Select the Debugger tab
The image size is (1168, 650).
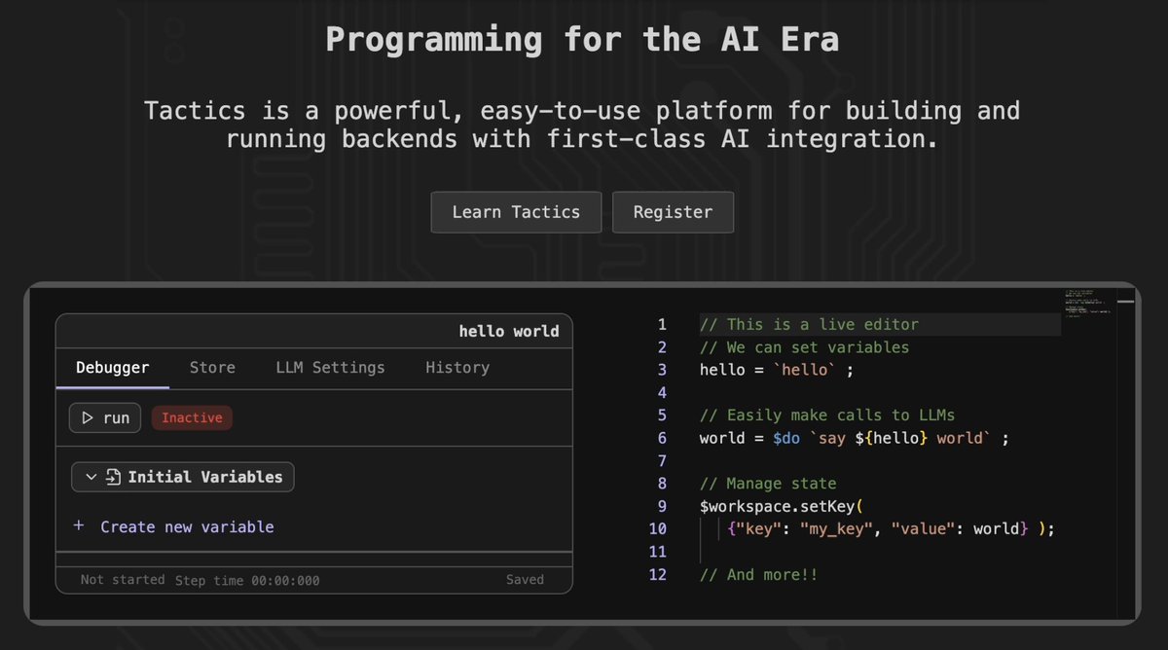pyautogui.click(x=112, y=368)
